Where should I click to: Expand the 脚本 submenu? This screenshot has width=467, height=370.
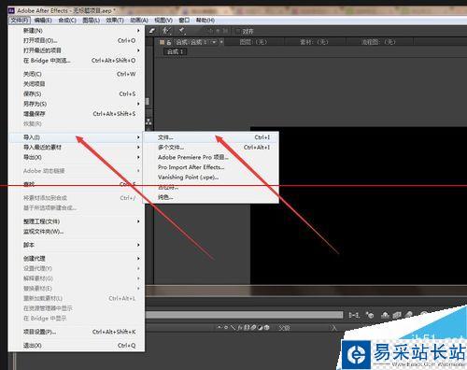point(77,245)
